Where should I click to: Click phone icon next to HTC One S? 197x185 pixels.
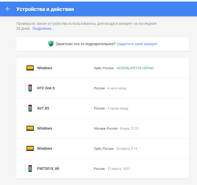pyautogui.click(x=30, y=88)
